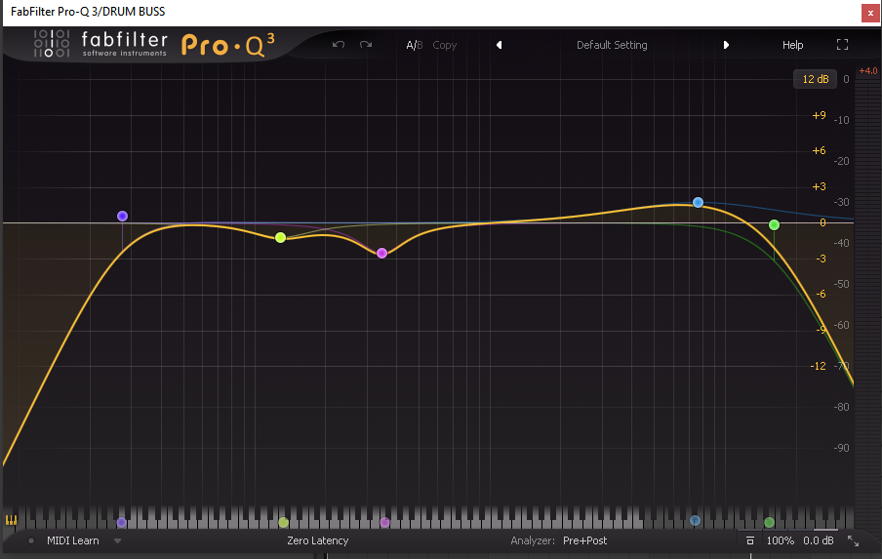Click the MIDI Learn button

click(x=72, y=540)
